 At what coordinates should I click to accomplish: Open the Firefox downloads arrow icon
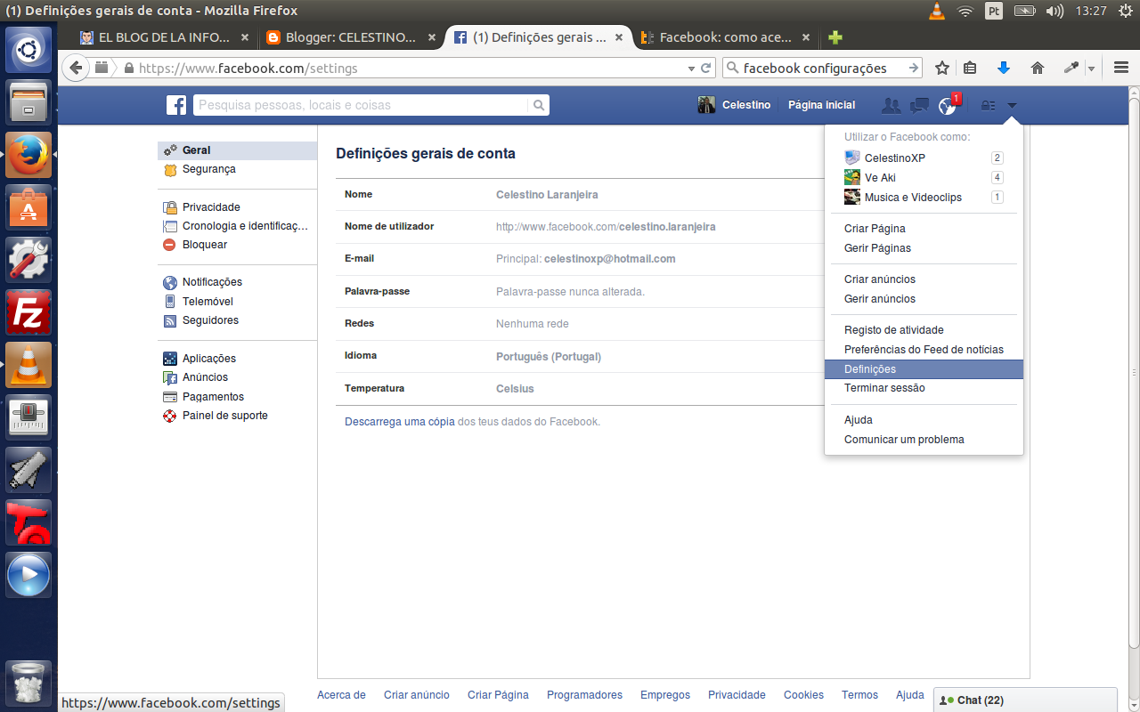[1003, 67]
